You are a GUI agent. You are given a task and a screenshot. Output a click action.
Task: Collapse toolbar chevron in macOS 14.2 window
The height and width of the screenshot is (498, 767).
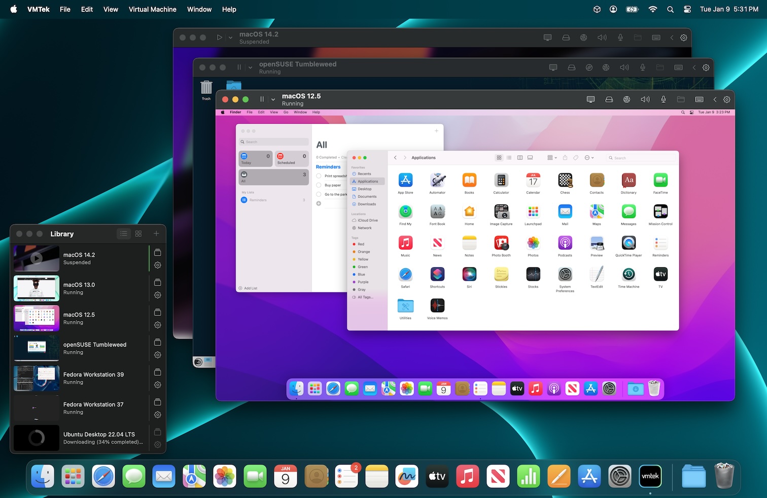pyautogui.click(x=672, y=38)
